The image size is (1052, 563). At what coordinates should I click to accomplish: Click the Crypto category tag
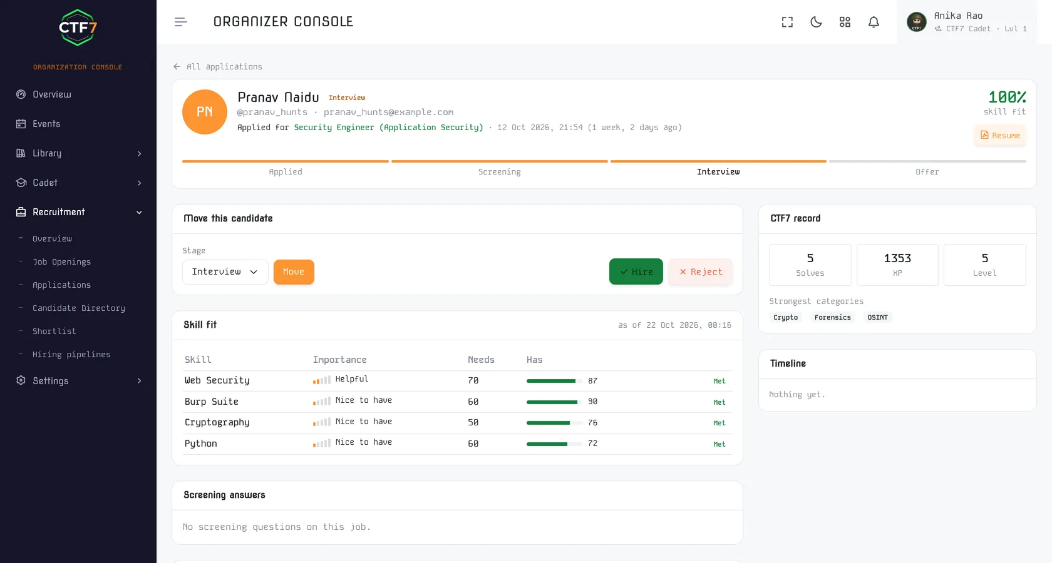pyautogui.click(x=785, y=317)
